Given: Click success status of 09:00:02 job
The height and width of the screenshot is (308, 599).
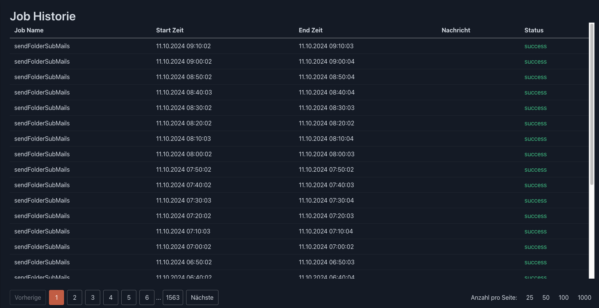Looking at the screenshot, I should [x=535, y=62].
